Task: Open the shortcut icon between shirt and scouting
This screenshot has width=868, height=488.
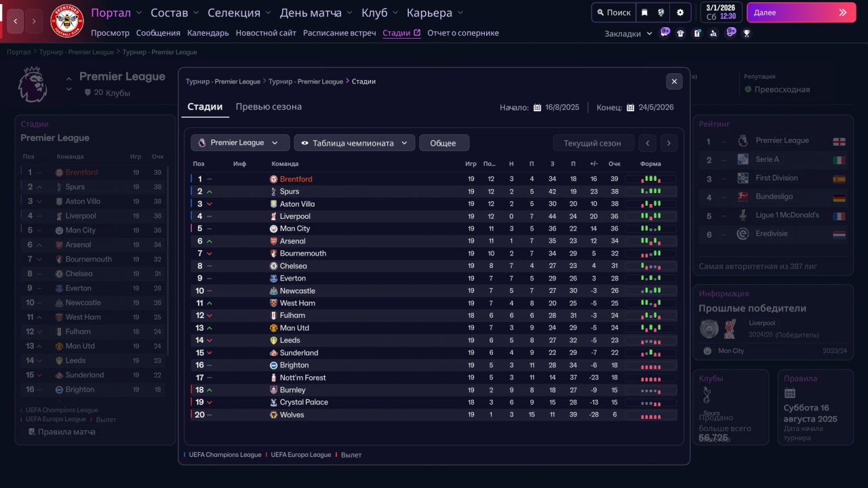Action: click(x=697, y=33)
